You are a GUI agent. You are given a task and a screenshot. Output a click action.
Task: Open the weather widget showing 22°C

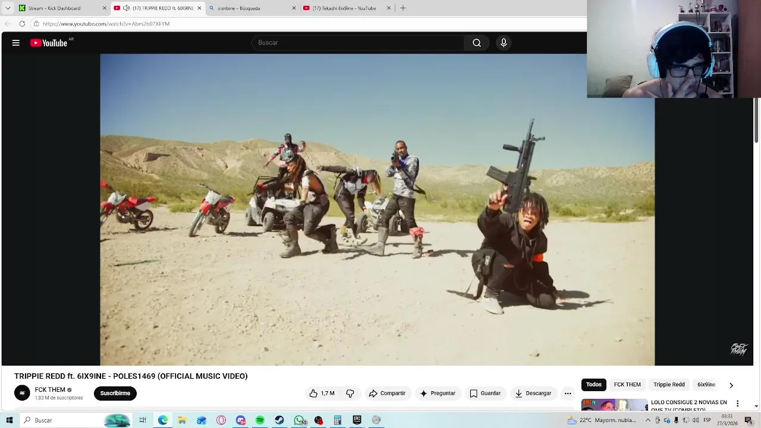pos(602,420)
